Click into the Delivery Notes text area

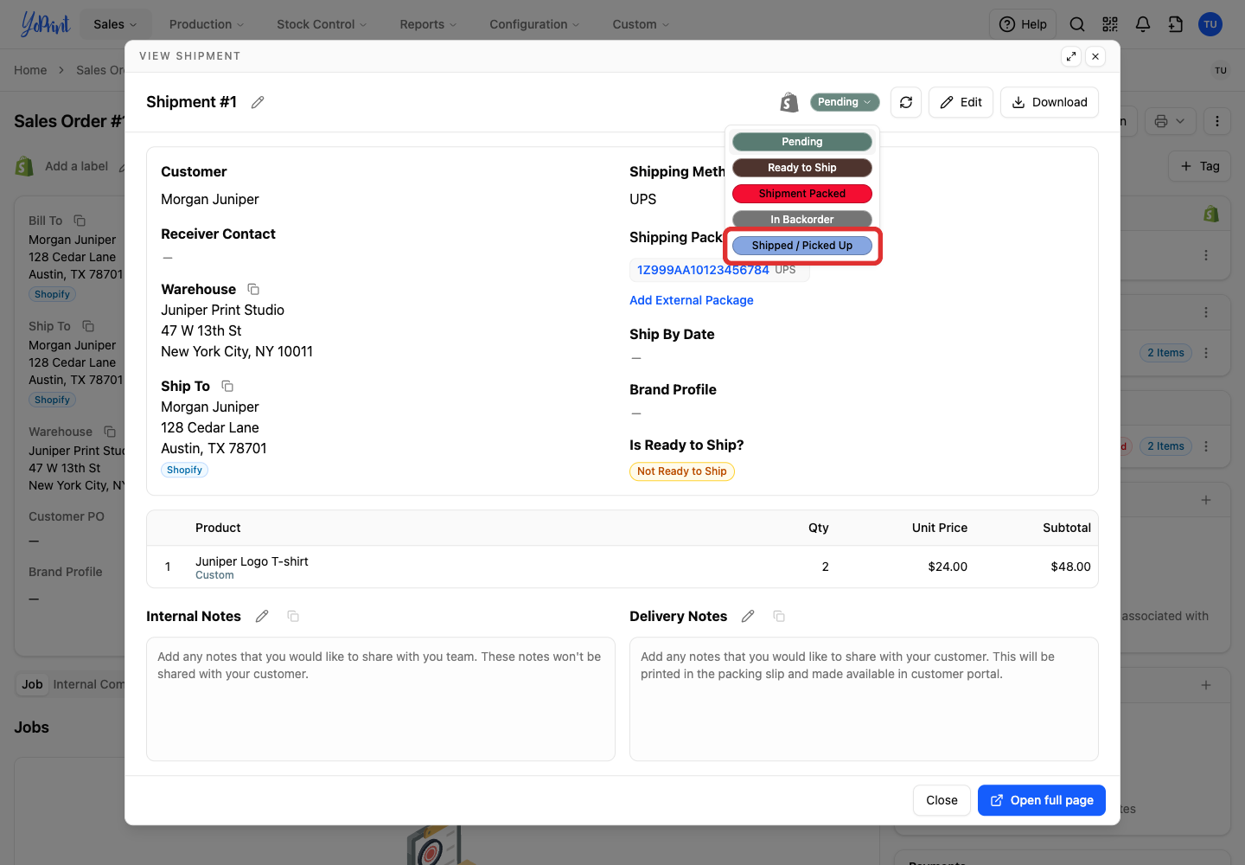pyautogui.click(x=864, y=699)
